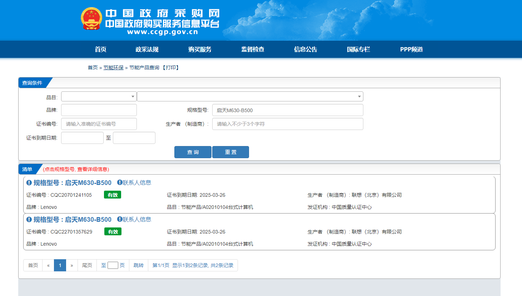Select the 查询条件 panel tab

tap(32, 83)
